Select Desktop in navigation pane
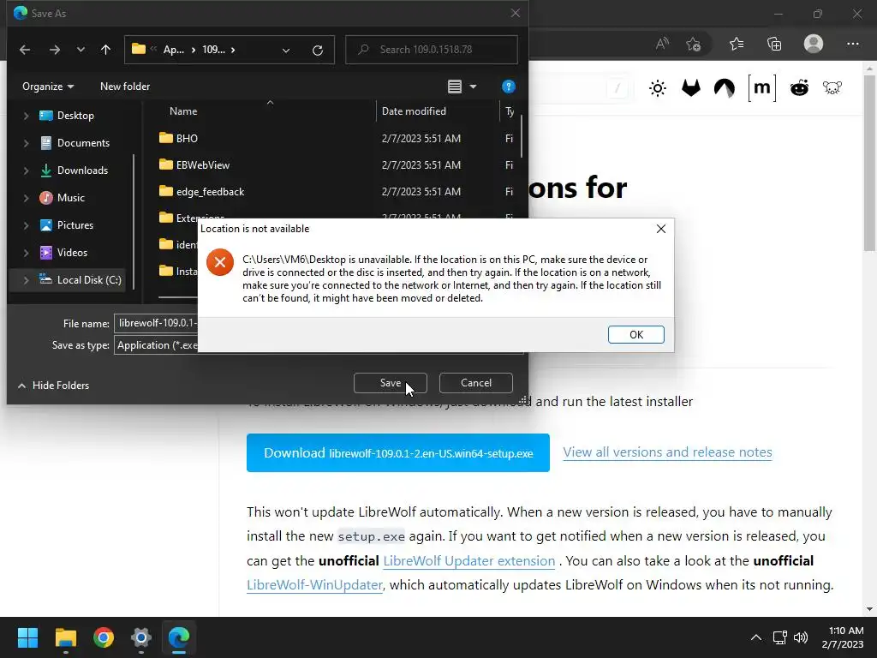 click(x=75, y=116)
